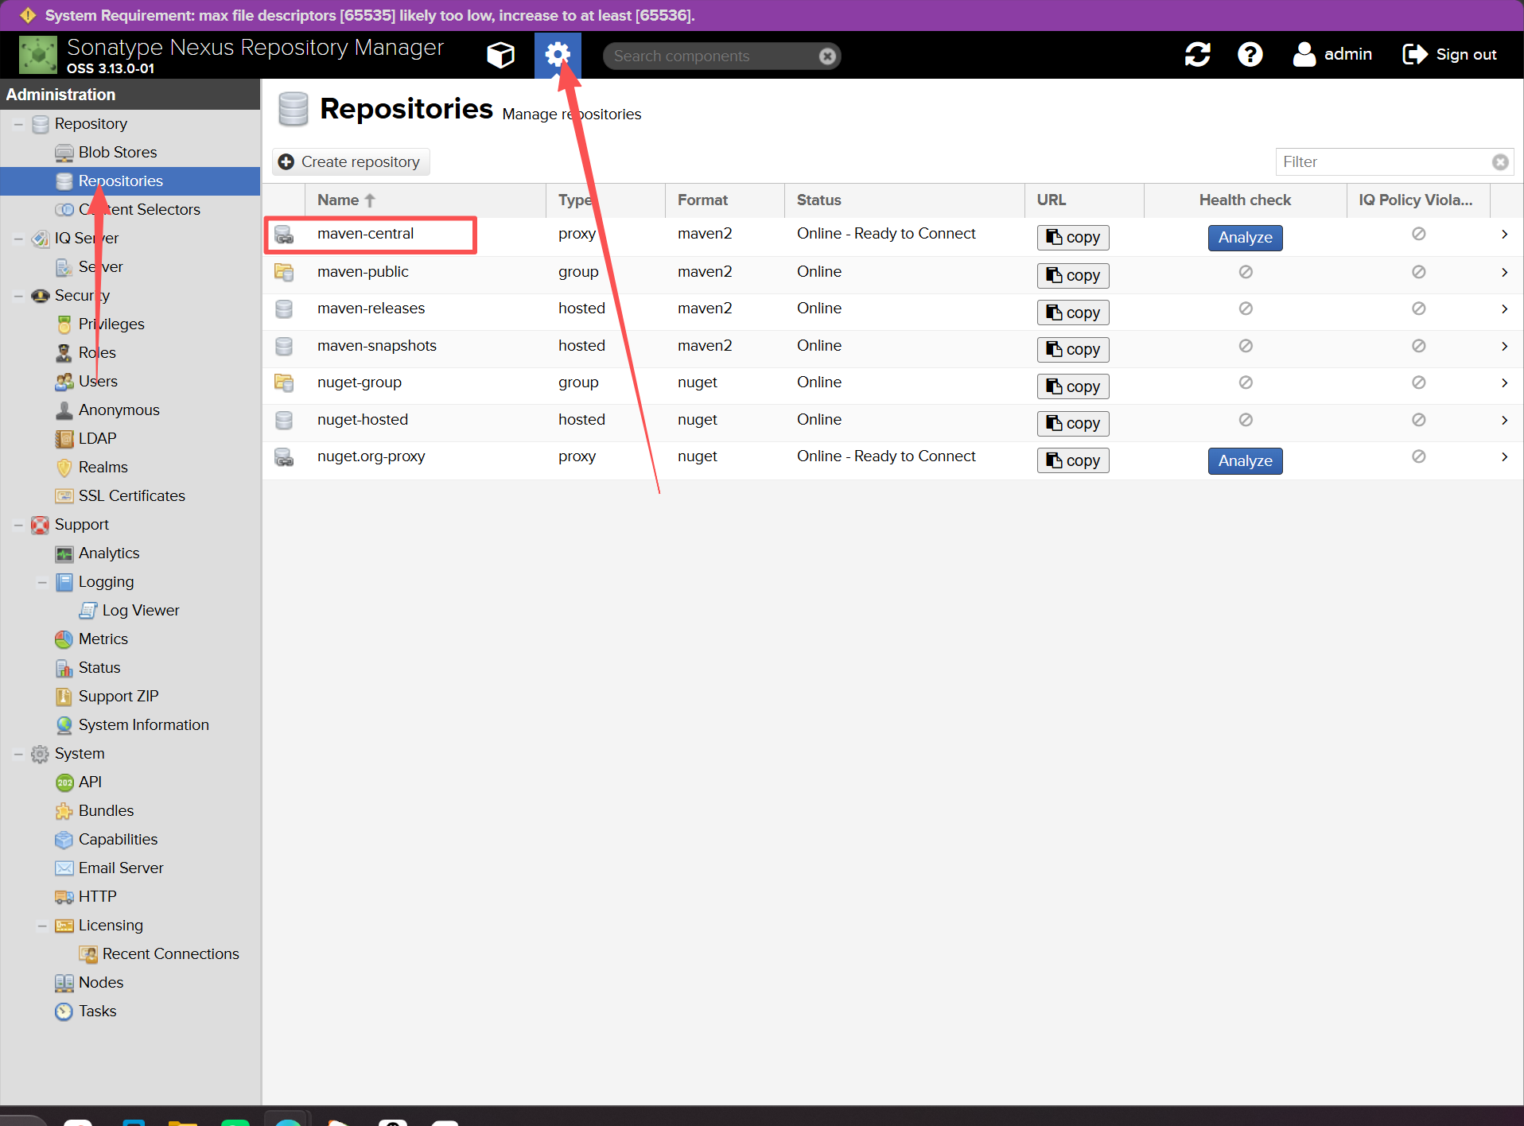Open maven-snapshots row details chevron
This screenshot has width=1524, height=1126.
[1504, 347]
